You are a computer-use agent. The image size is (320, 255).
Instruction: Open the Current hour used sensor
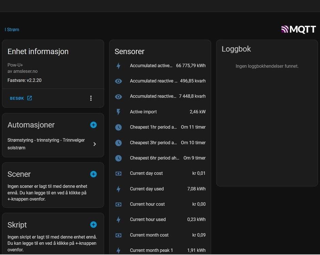click(160, 220)
